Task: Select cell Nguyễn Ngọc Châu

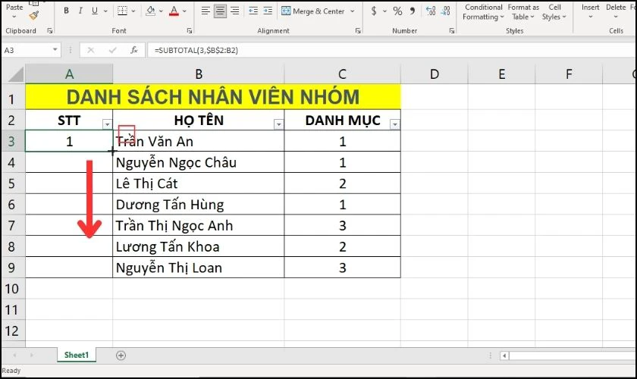Action: (x=199, y=162)
